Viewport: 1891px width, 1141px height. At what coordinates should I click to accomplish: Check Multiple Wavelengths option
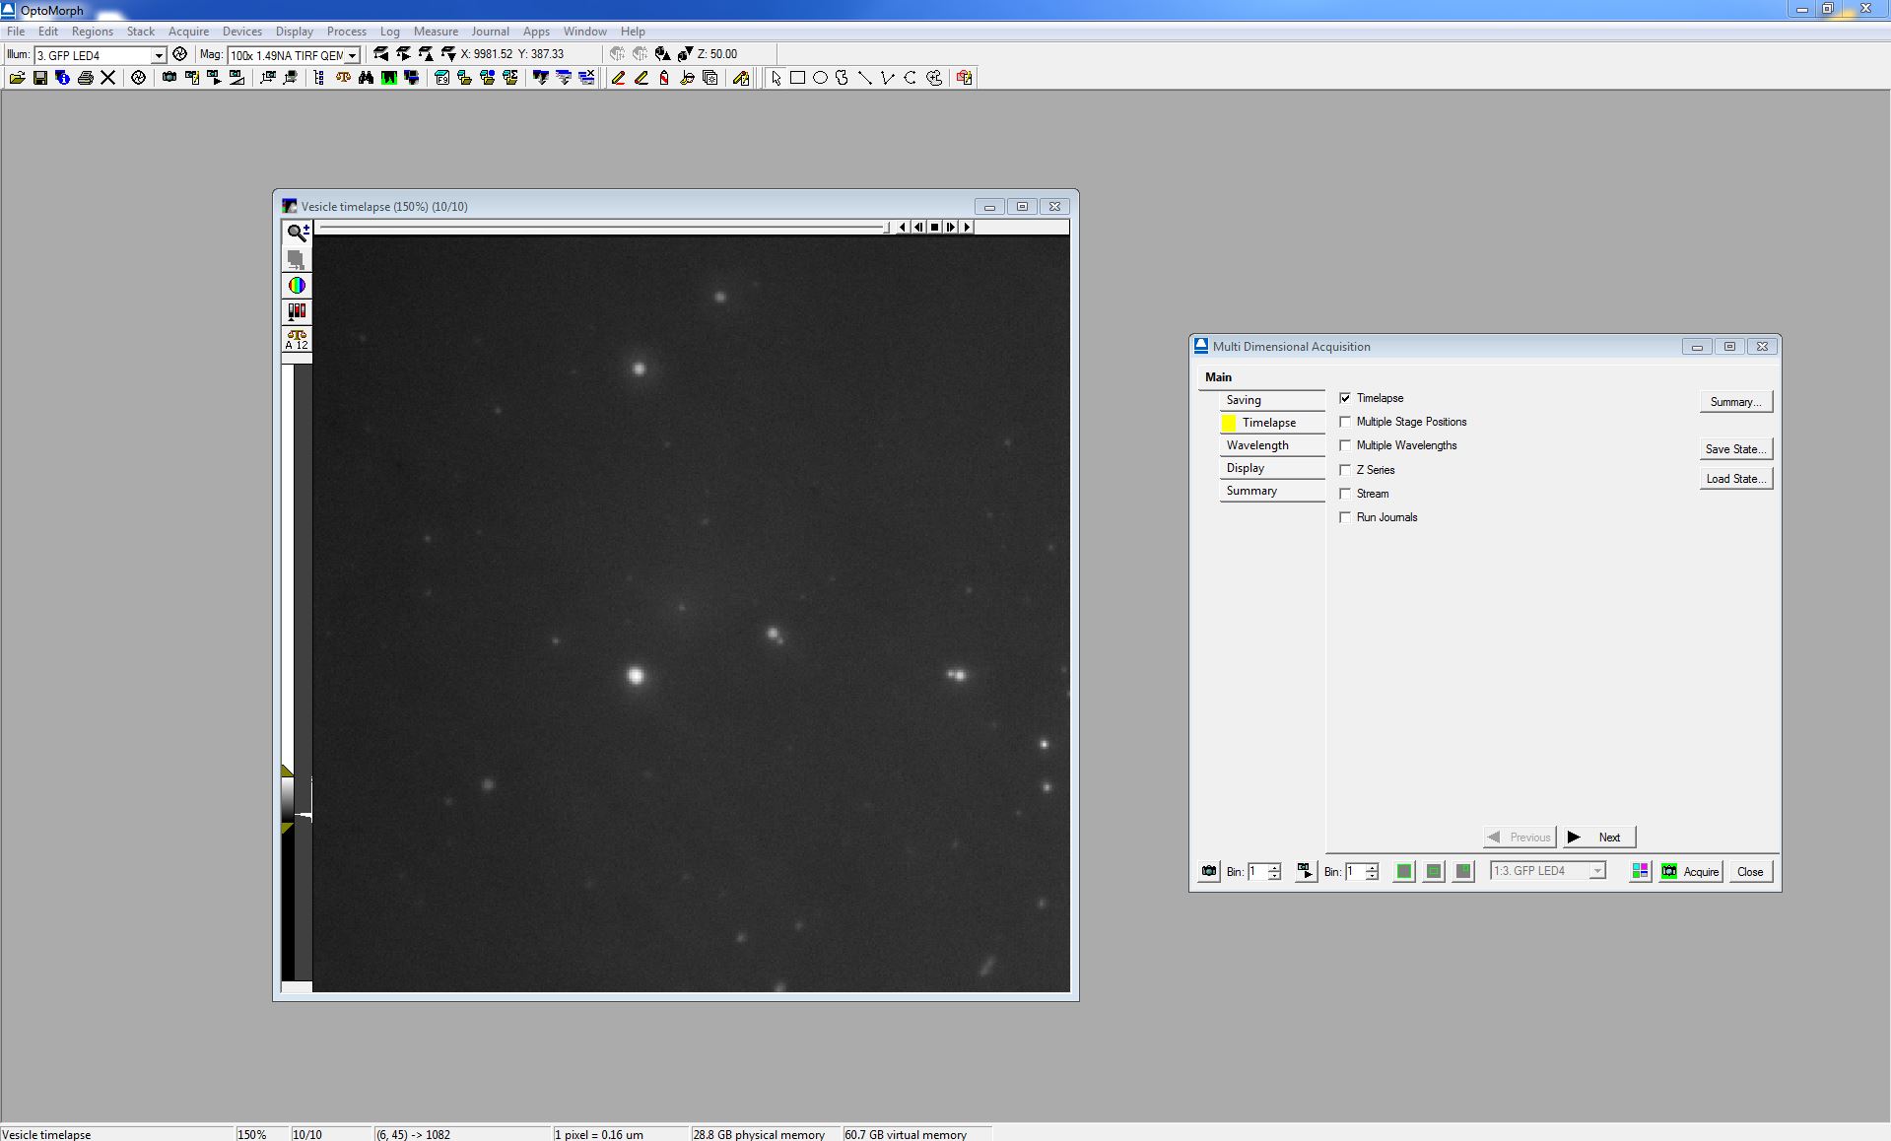(1345, 446)
